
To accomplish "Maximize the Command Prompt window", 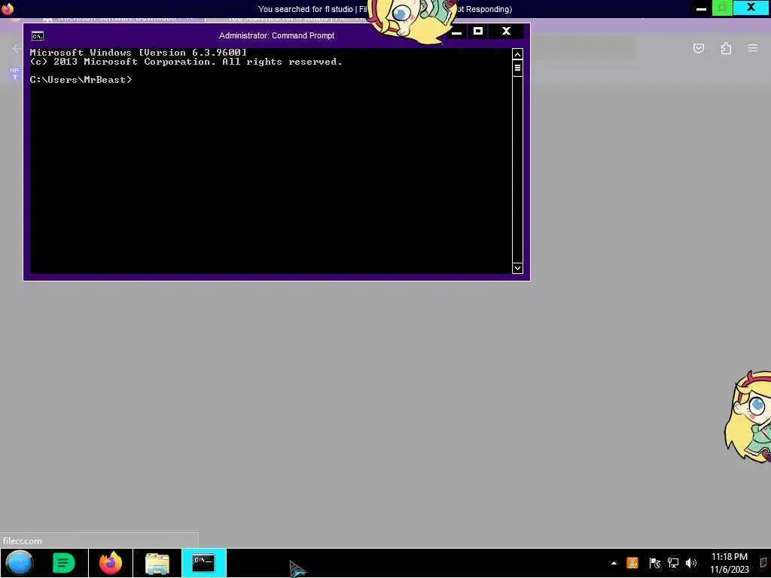I will pyautogui.click(x=478, y=32).
